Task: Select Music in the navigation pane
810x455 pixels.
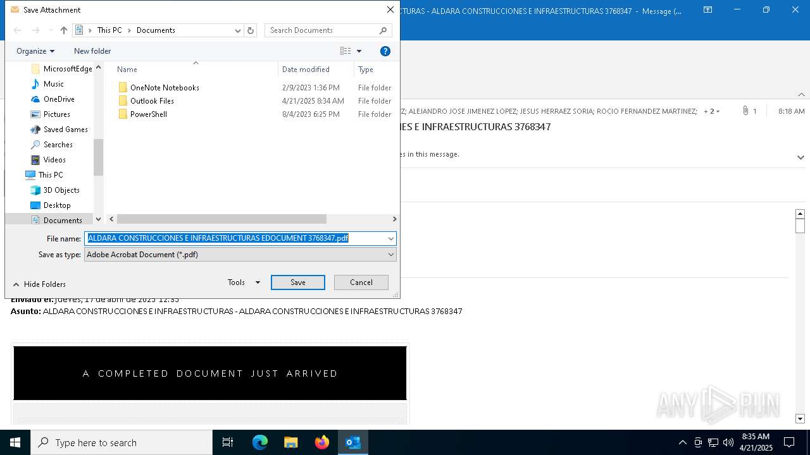Action: 47,84
